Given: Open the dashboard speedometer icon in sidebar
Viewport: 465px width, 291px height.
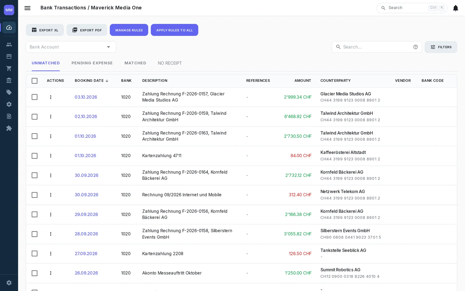Looking at the screenshot, I should 9,28.
